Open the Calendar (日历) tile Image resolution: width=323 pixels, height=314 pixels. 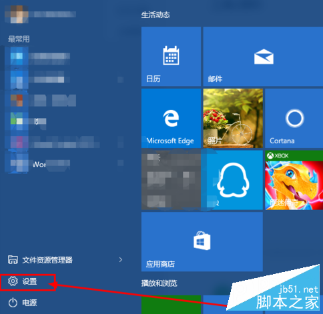point(171,57)
